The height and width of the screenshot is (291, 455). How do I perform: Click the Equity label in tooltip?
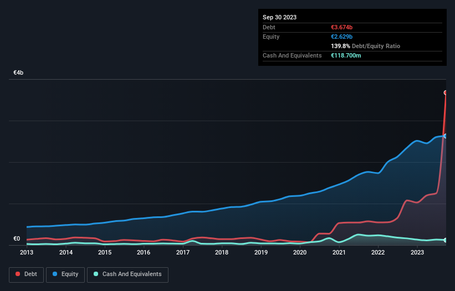pos(271,37)
